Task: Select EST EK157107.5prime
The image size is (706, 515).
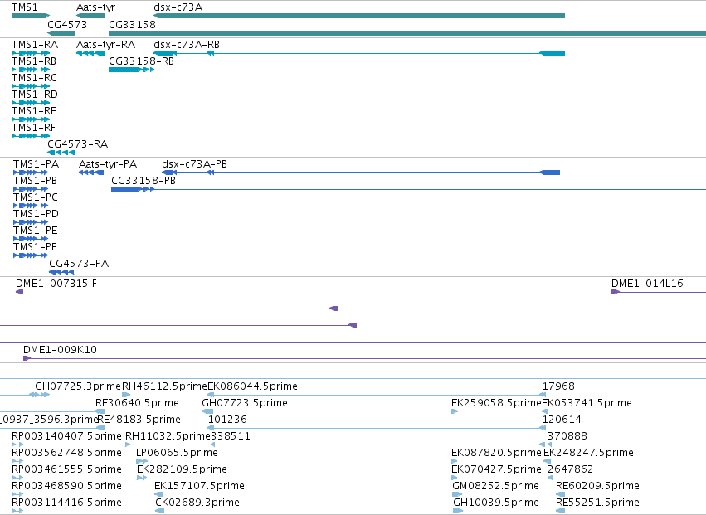Action: (199, 486)
